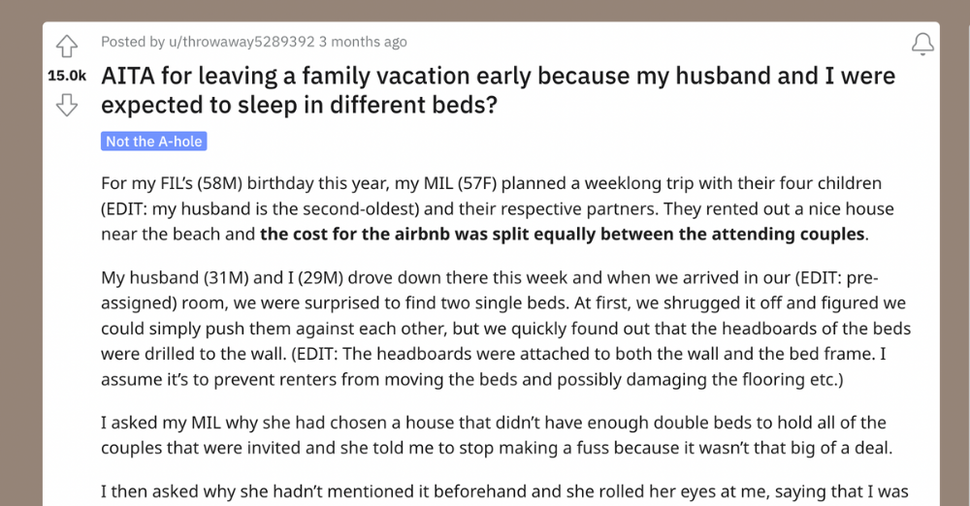
Task: Downvote the AITA family vacation post
Action: tap(67, 105)
